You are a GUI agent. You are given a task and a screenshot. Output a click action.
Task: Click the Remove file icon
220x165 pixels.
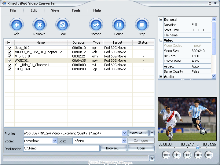tap(39, 25)
